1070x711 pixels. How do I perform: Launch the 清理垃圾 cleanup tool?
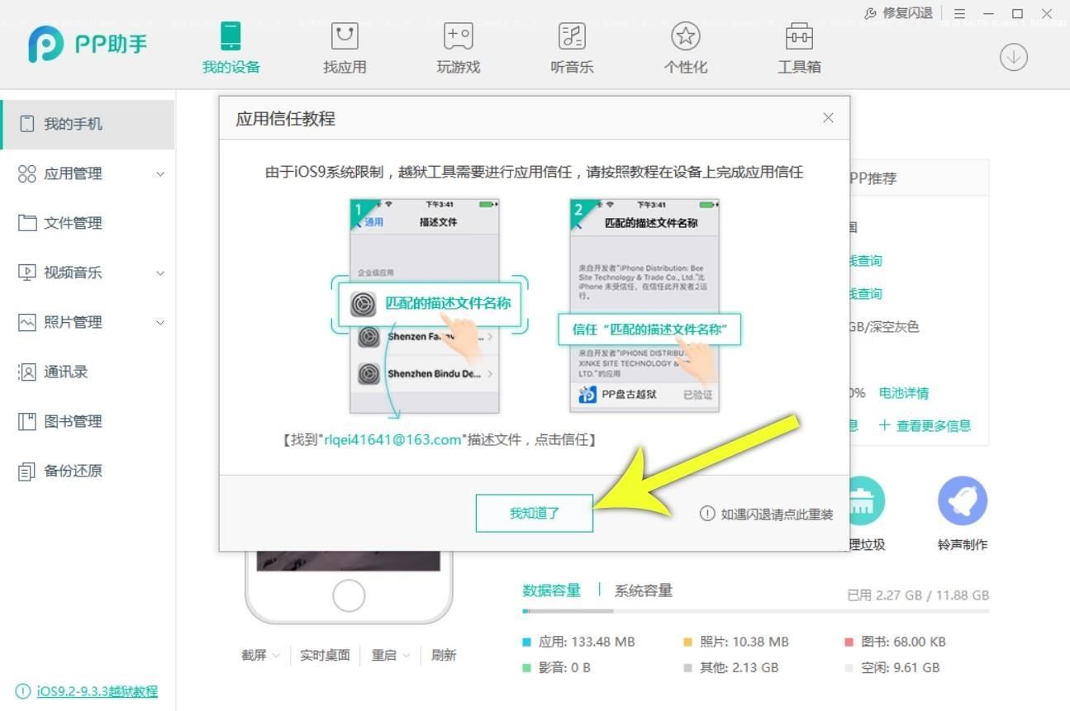point(863,500)
